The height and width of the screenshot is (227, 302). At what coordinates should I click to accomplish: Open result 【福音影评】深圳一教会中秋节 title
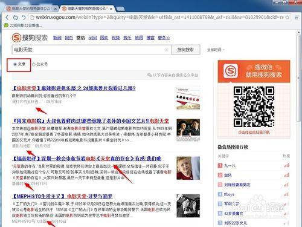86,159
